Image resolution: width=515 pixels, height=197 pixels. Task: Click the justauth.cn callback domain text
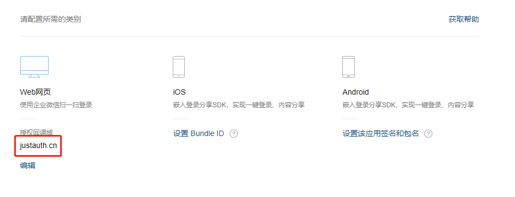38,146
